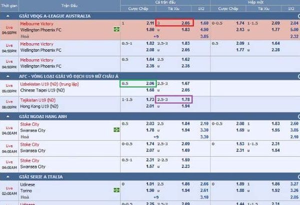
Task: Pick Chinese Taipei handicap odds 1.68
Action: click(150, 90)
